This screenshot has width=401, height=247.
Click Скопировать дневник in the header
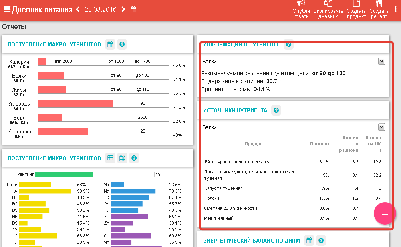point(328,9)
